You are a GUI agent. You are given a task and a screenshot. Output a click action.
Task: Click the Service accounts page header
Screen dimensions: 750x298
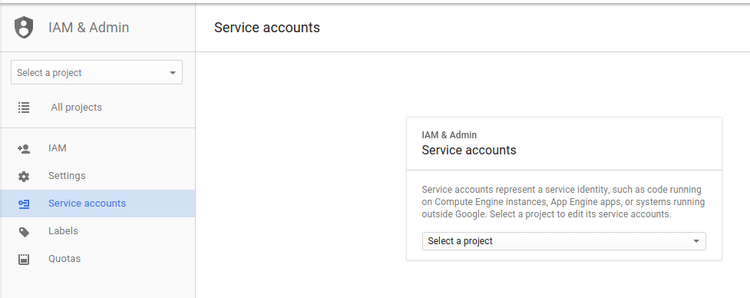(x=267, y=27)
